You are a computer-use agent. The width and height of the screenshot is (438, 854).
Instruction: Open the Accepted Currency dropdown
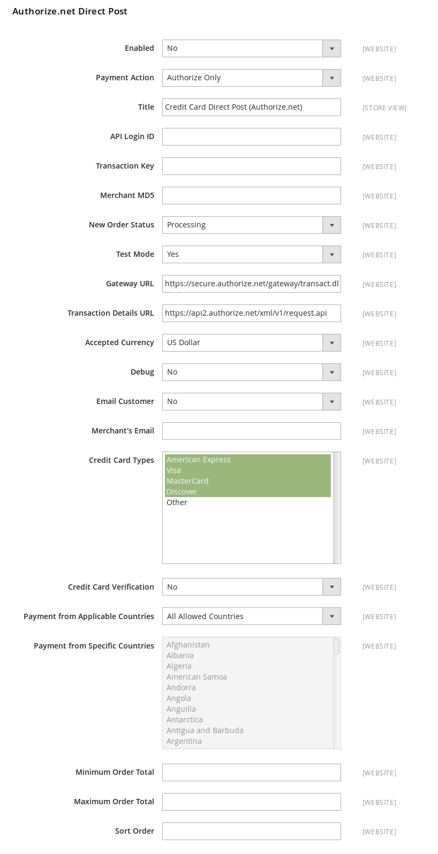pos(252,342)
